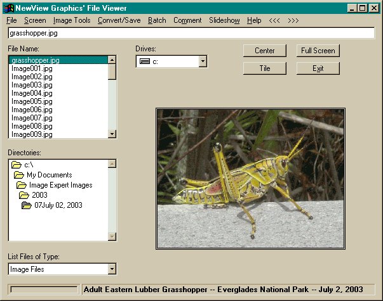Select Image008.jpg in the file list
383x301 pixels.
58,126
